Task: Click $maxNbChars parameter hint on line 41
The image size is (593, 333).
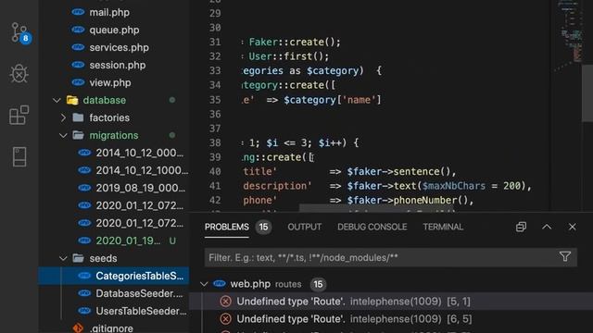Action: (453, 186)
